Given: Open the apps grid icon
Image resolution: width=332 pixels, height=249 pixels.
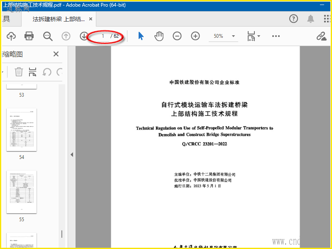Looking at the screenshot, I should [327, 19].
